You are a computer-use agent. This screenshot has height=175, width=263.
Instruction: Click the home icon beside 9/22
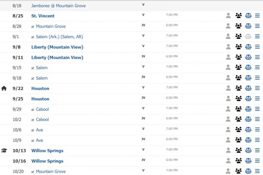4,88
